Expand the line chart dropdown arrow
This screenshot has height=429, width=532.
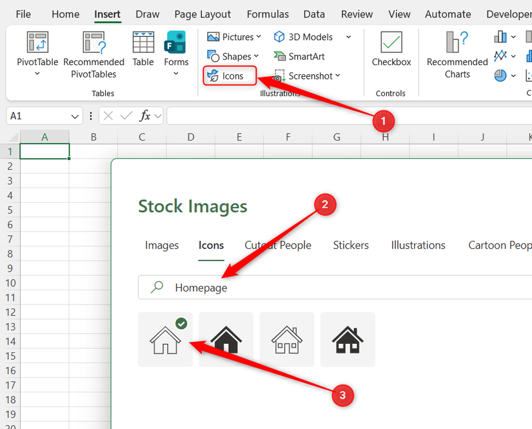coord(513,56)
